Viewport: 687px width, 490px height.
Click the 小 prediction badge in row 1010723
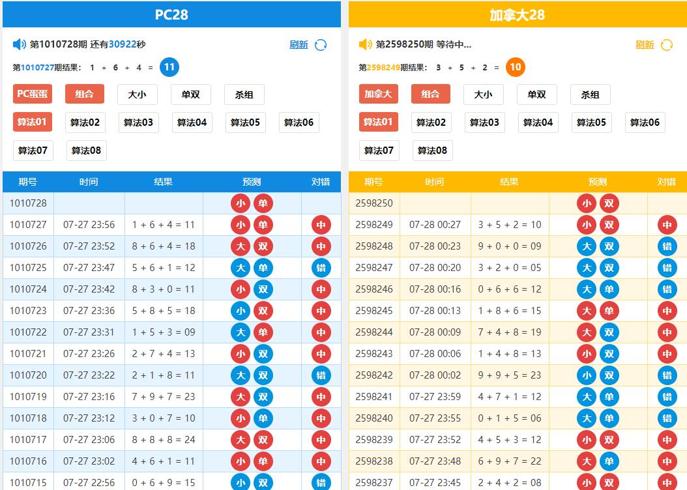[241, 310]
